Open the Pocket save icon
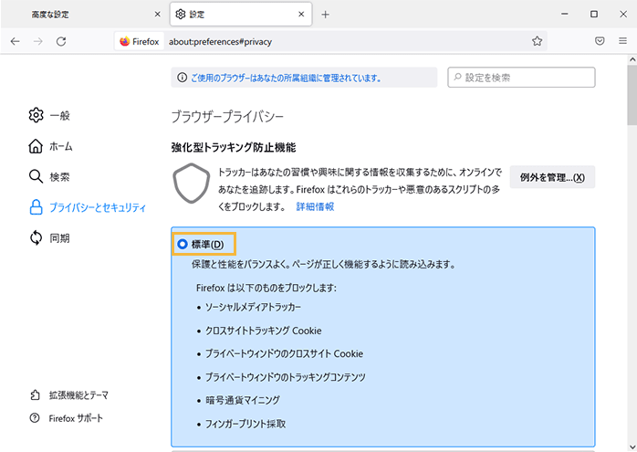The width and height of the screenshot is (637, 452). click(x=600, y=41)
